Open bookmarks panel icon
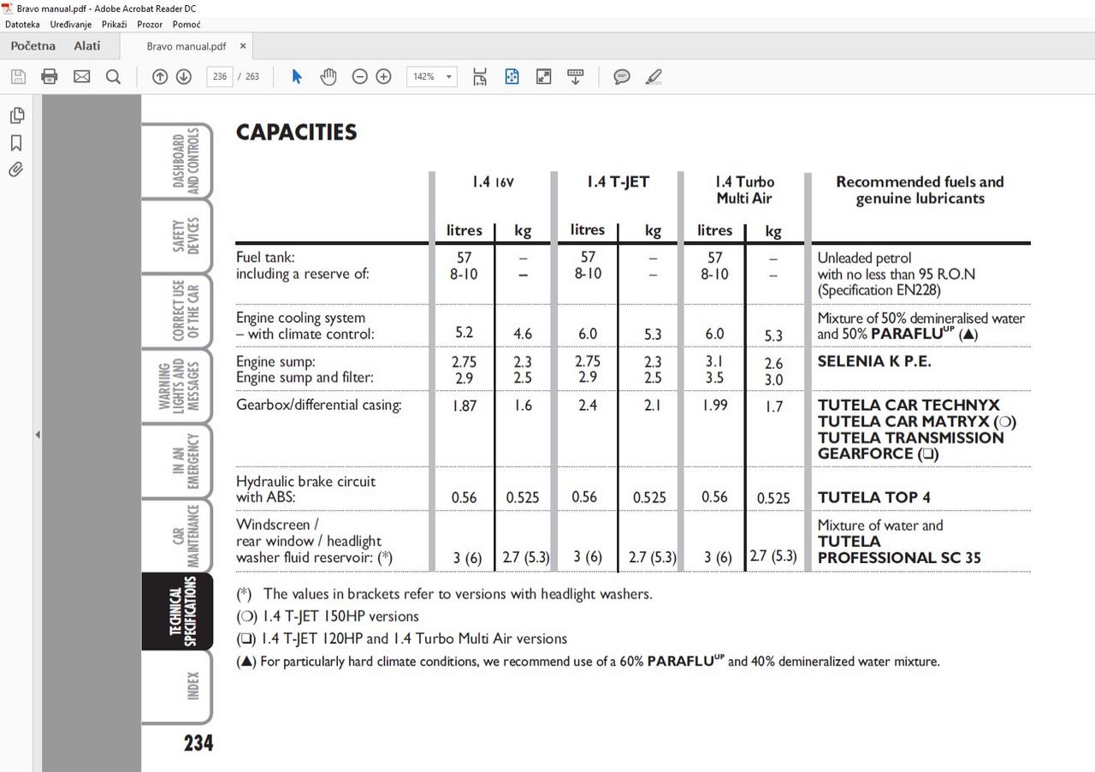The image size is (1095, 772). click(x=16, y=142)
